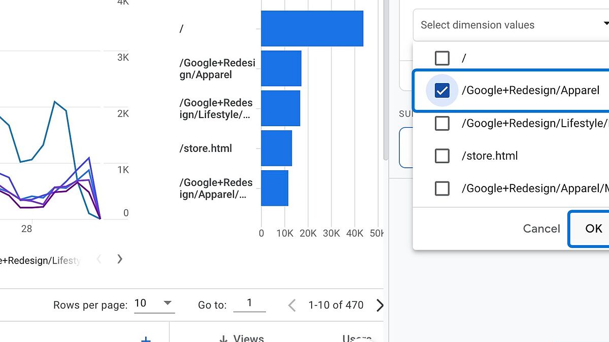Screen dimensions: 609x342
Task: Check the /store.html dimension value
Action: click(x=442, y=156)
